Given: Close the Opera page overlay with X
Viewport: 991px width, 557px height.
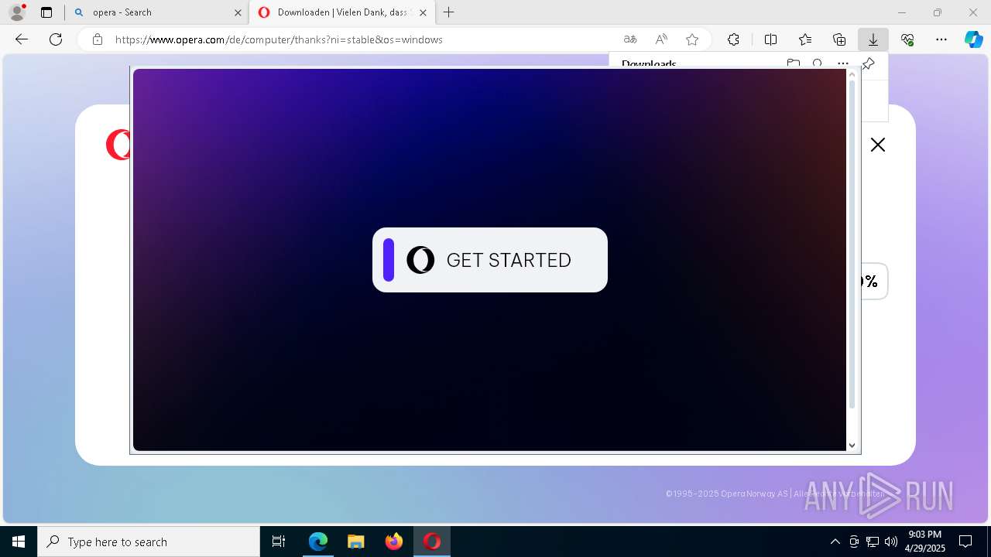Looking at the screenshot, I should tap(877, 145).
